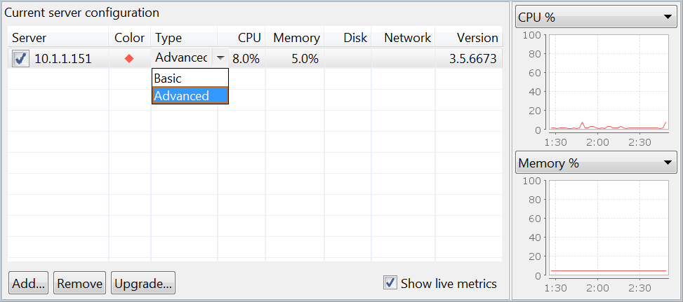Toggle the Show live metrics checkbox
Screen dimensions: 683x302
pyautogui.click(x=390, y=283)
